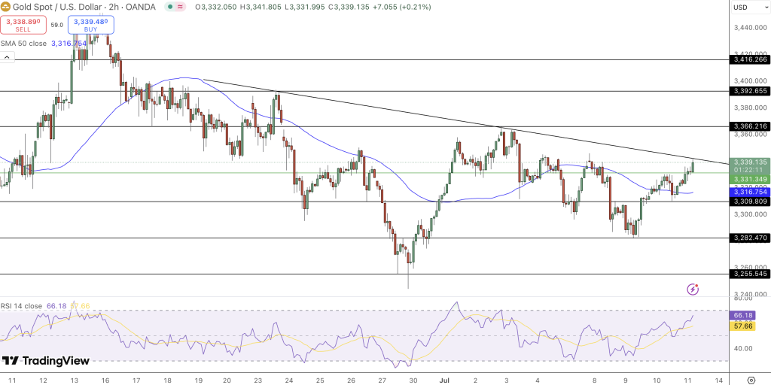Screen dimensions: 771x385
Task: Click the date label 23 on time axis
Action: [x=258, y=380]
